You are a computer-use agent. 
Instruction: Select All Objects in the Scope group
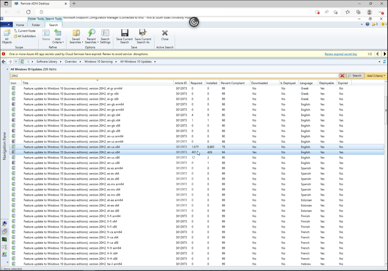[x=7, y=36]
